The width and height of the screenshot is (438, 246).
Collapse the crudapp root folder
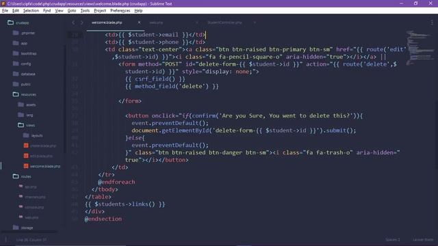[x=23, y=23]
